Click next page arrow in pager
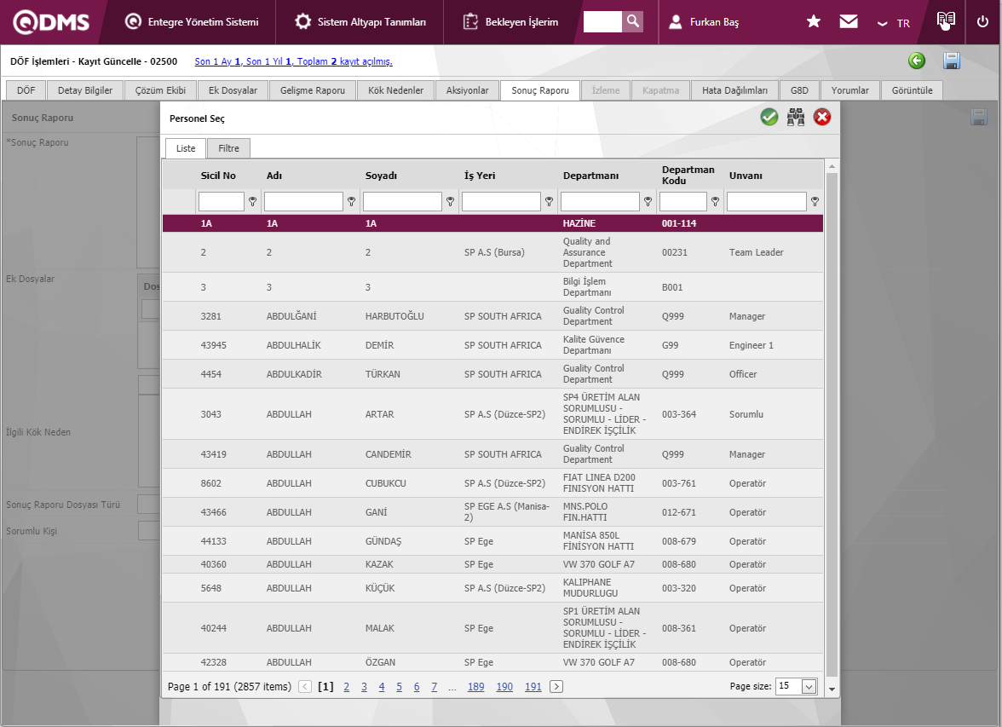Image resolution: width=1002 pixels, height=727 pixels. click(x=556, y=687)
